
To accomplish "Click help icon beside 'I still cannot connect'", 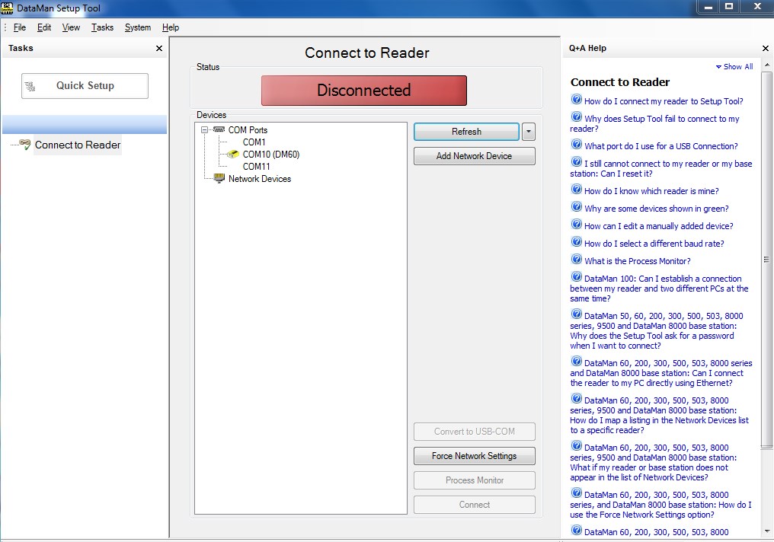I will click(x=576, y=161).
